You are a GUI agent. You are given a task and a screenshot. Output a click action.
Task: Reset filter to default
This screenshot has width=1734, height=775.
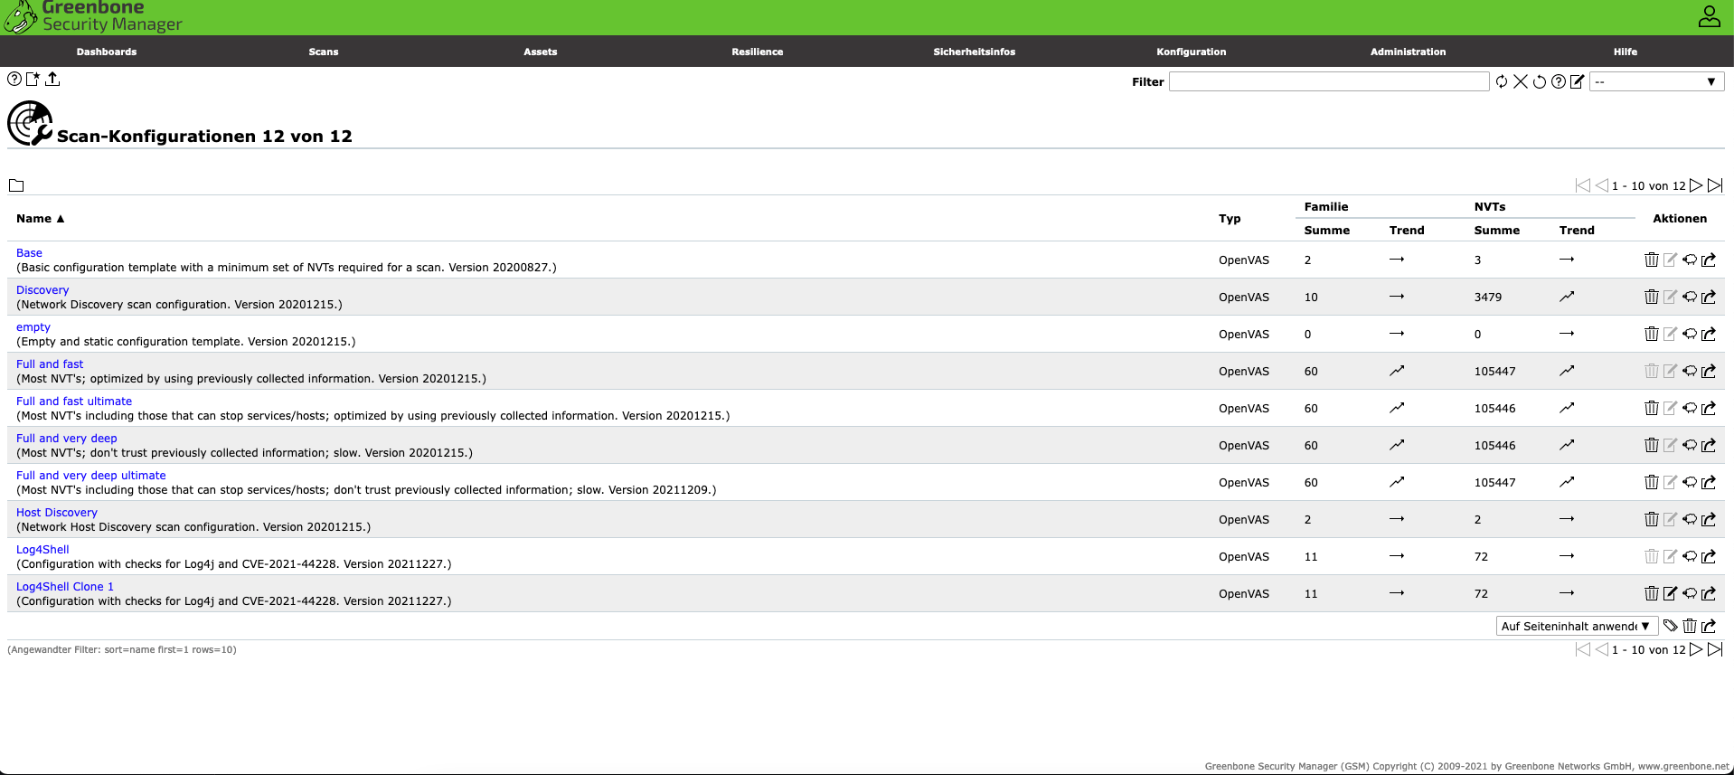pos(1540,82)
